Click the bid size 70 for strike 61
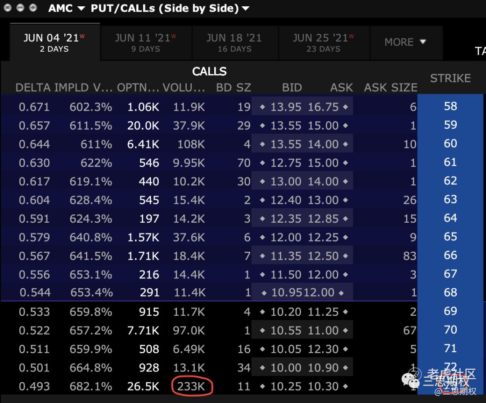 (x=244, y=163)
